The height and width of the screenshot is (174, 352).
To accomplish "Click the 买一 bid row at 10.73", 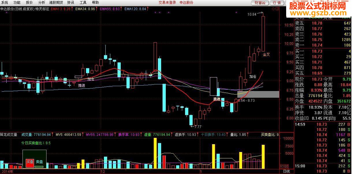I will (323, 51).
